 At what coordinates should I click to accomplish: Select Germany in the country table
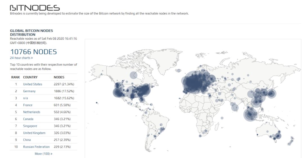(x=29, y=91)
